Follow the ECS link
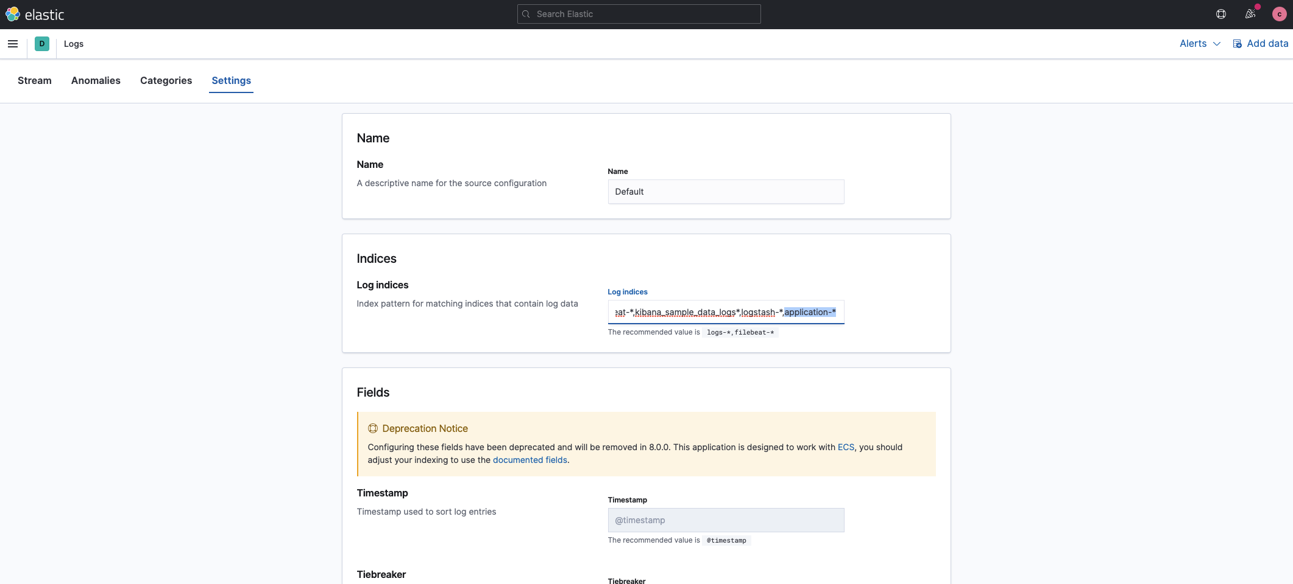1293x584 pixels. (846, 447)
